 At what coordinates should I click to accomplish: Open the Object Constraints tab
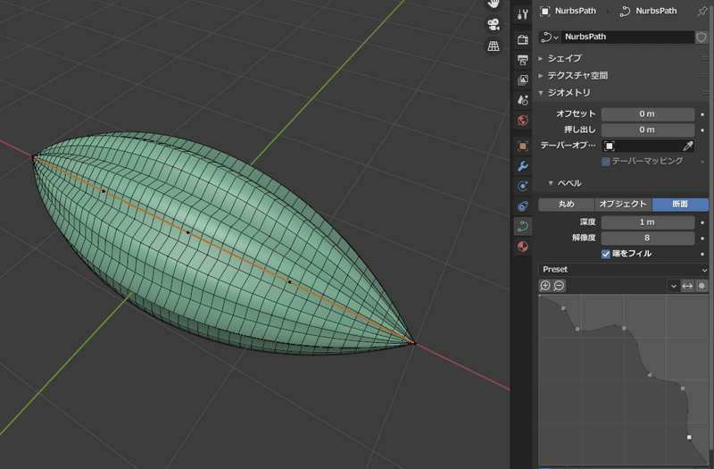(x=523, y=206)
